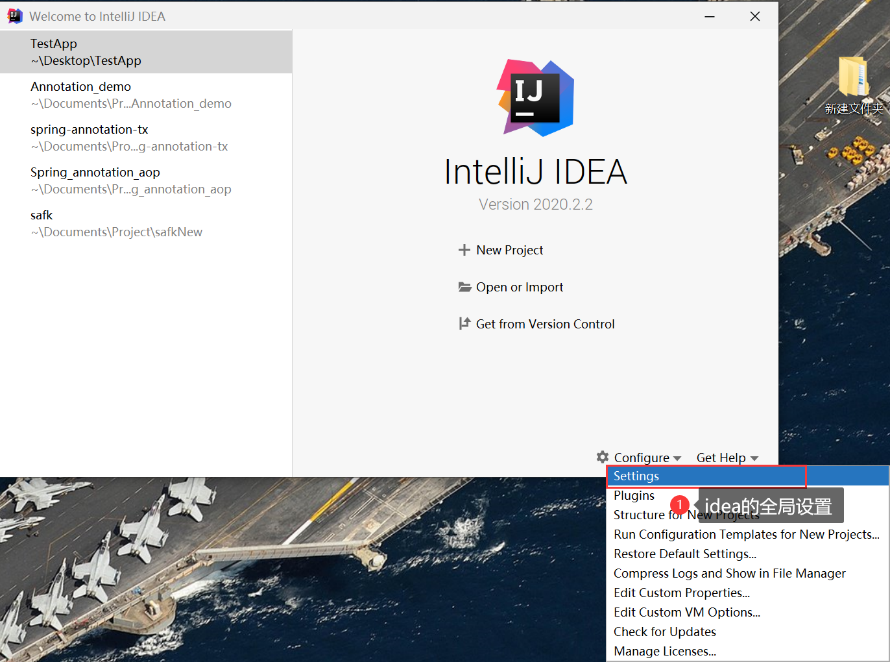Select Restore Default Settings menu entry
890x662 pixels.
747,554
